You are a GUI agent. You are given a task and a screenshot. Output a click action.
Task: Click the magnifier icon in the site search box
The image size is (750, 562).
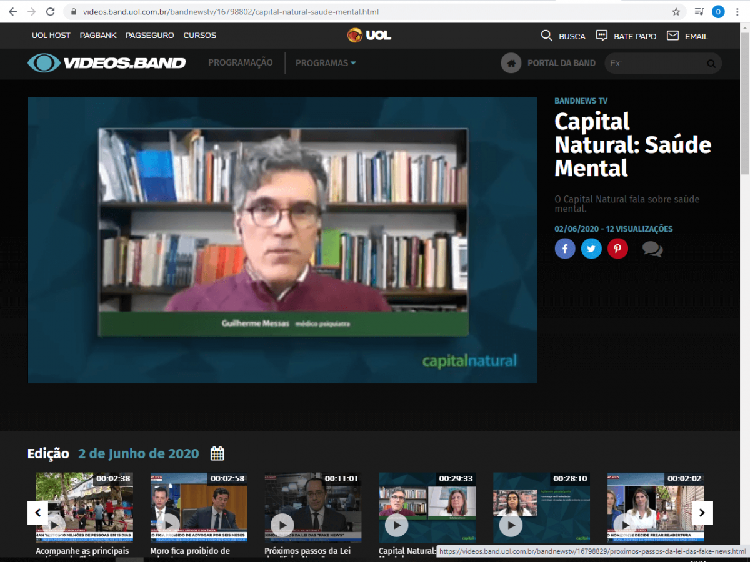click(x=711, y=63)
